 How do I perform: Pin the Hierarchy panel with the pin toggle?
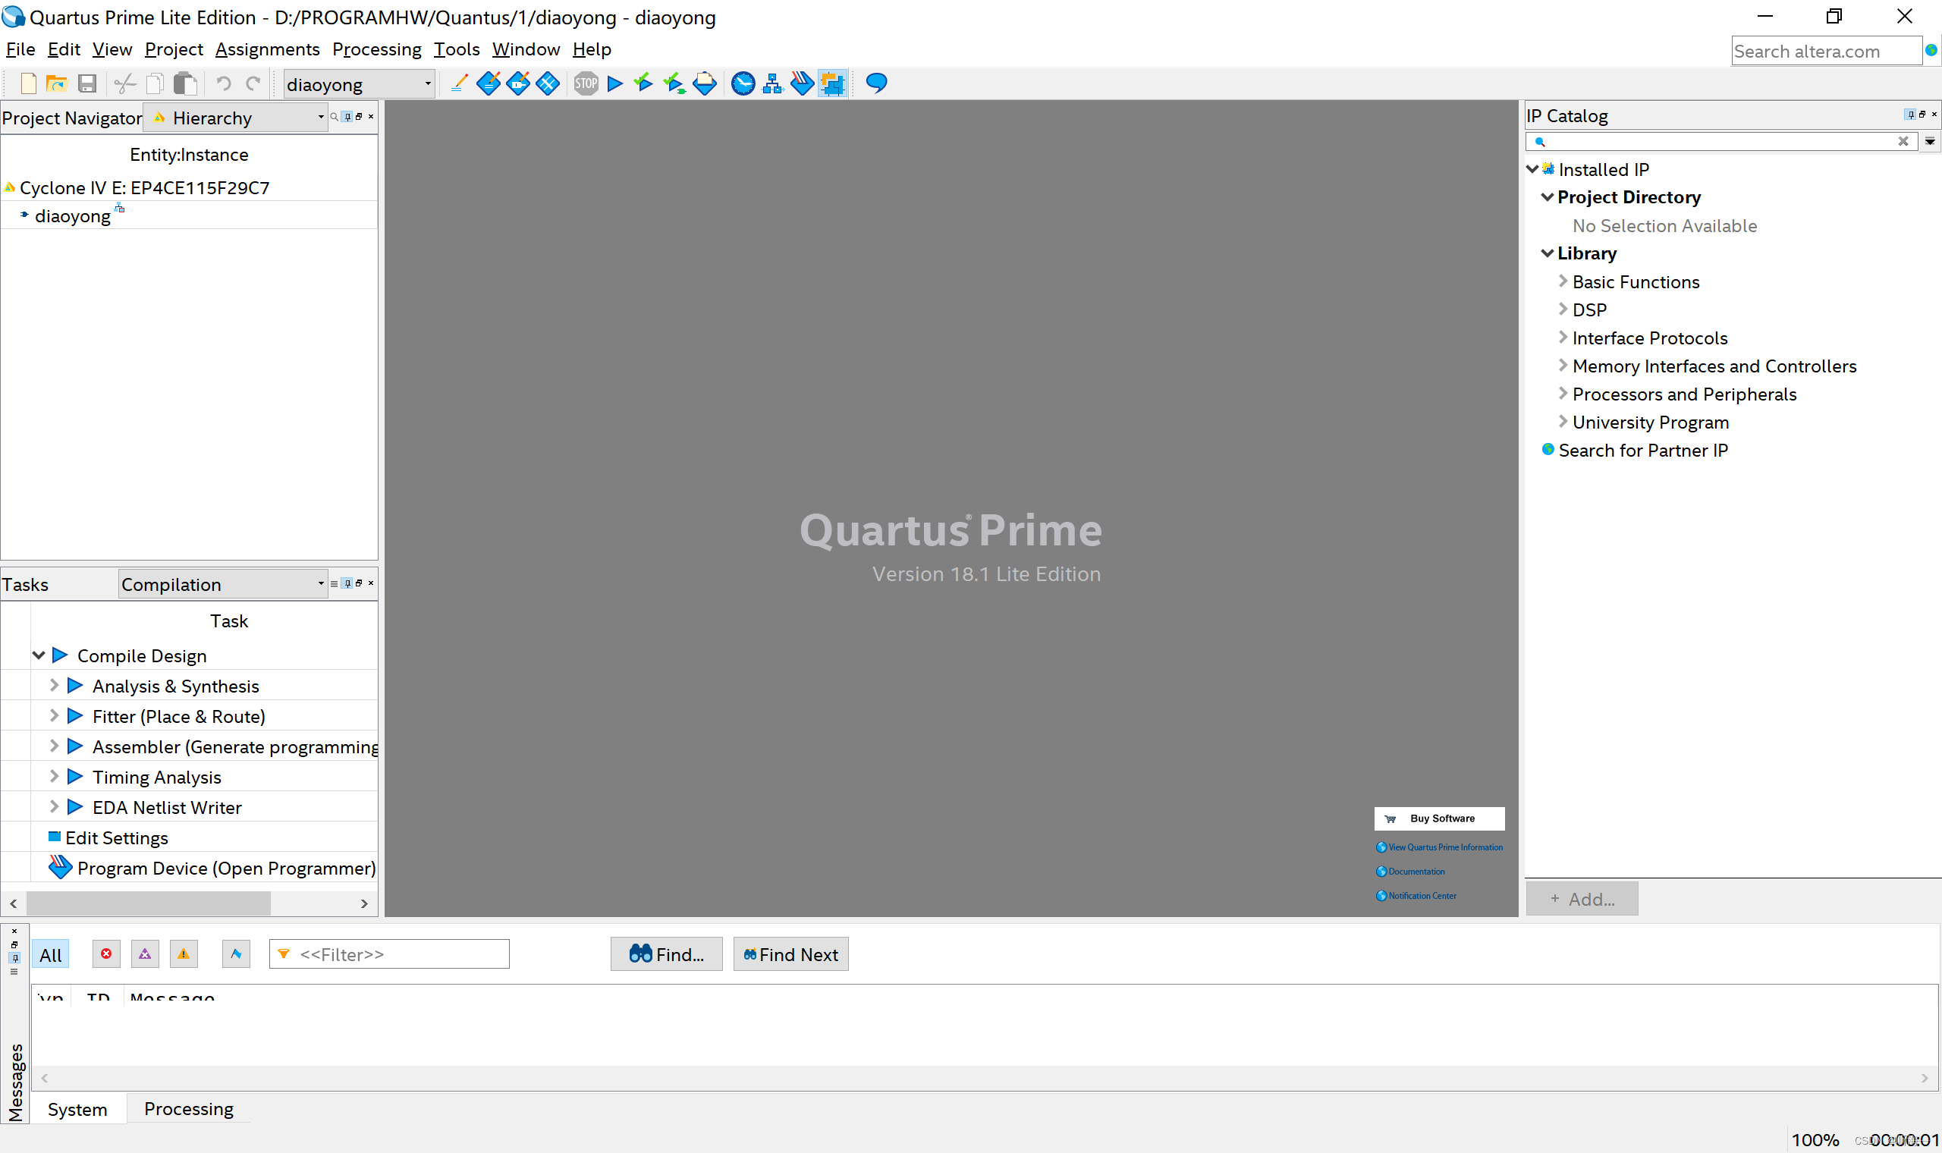pyautogui.click(x=347, y=117)
